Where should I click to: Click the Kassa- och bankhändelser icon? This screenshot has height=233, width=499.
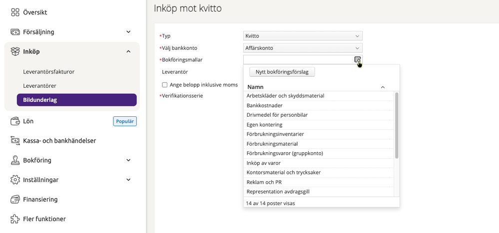pos(15,141)
